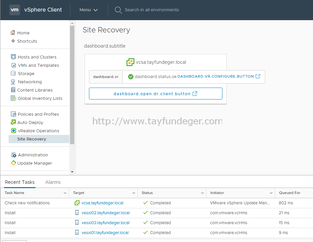Click the 15 ms queued value

pos(284,223)
